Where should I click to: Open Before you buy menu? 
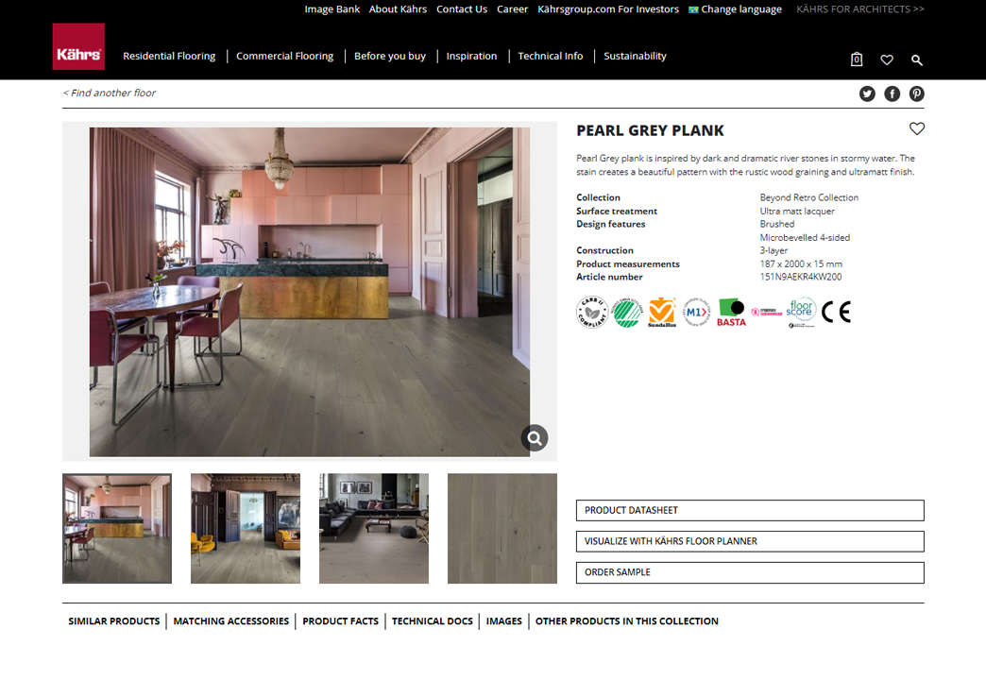point(390,56)
